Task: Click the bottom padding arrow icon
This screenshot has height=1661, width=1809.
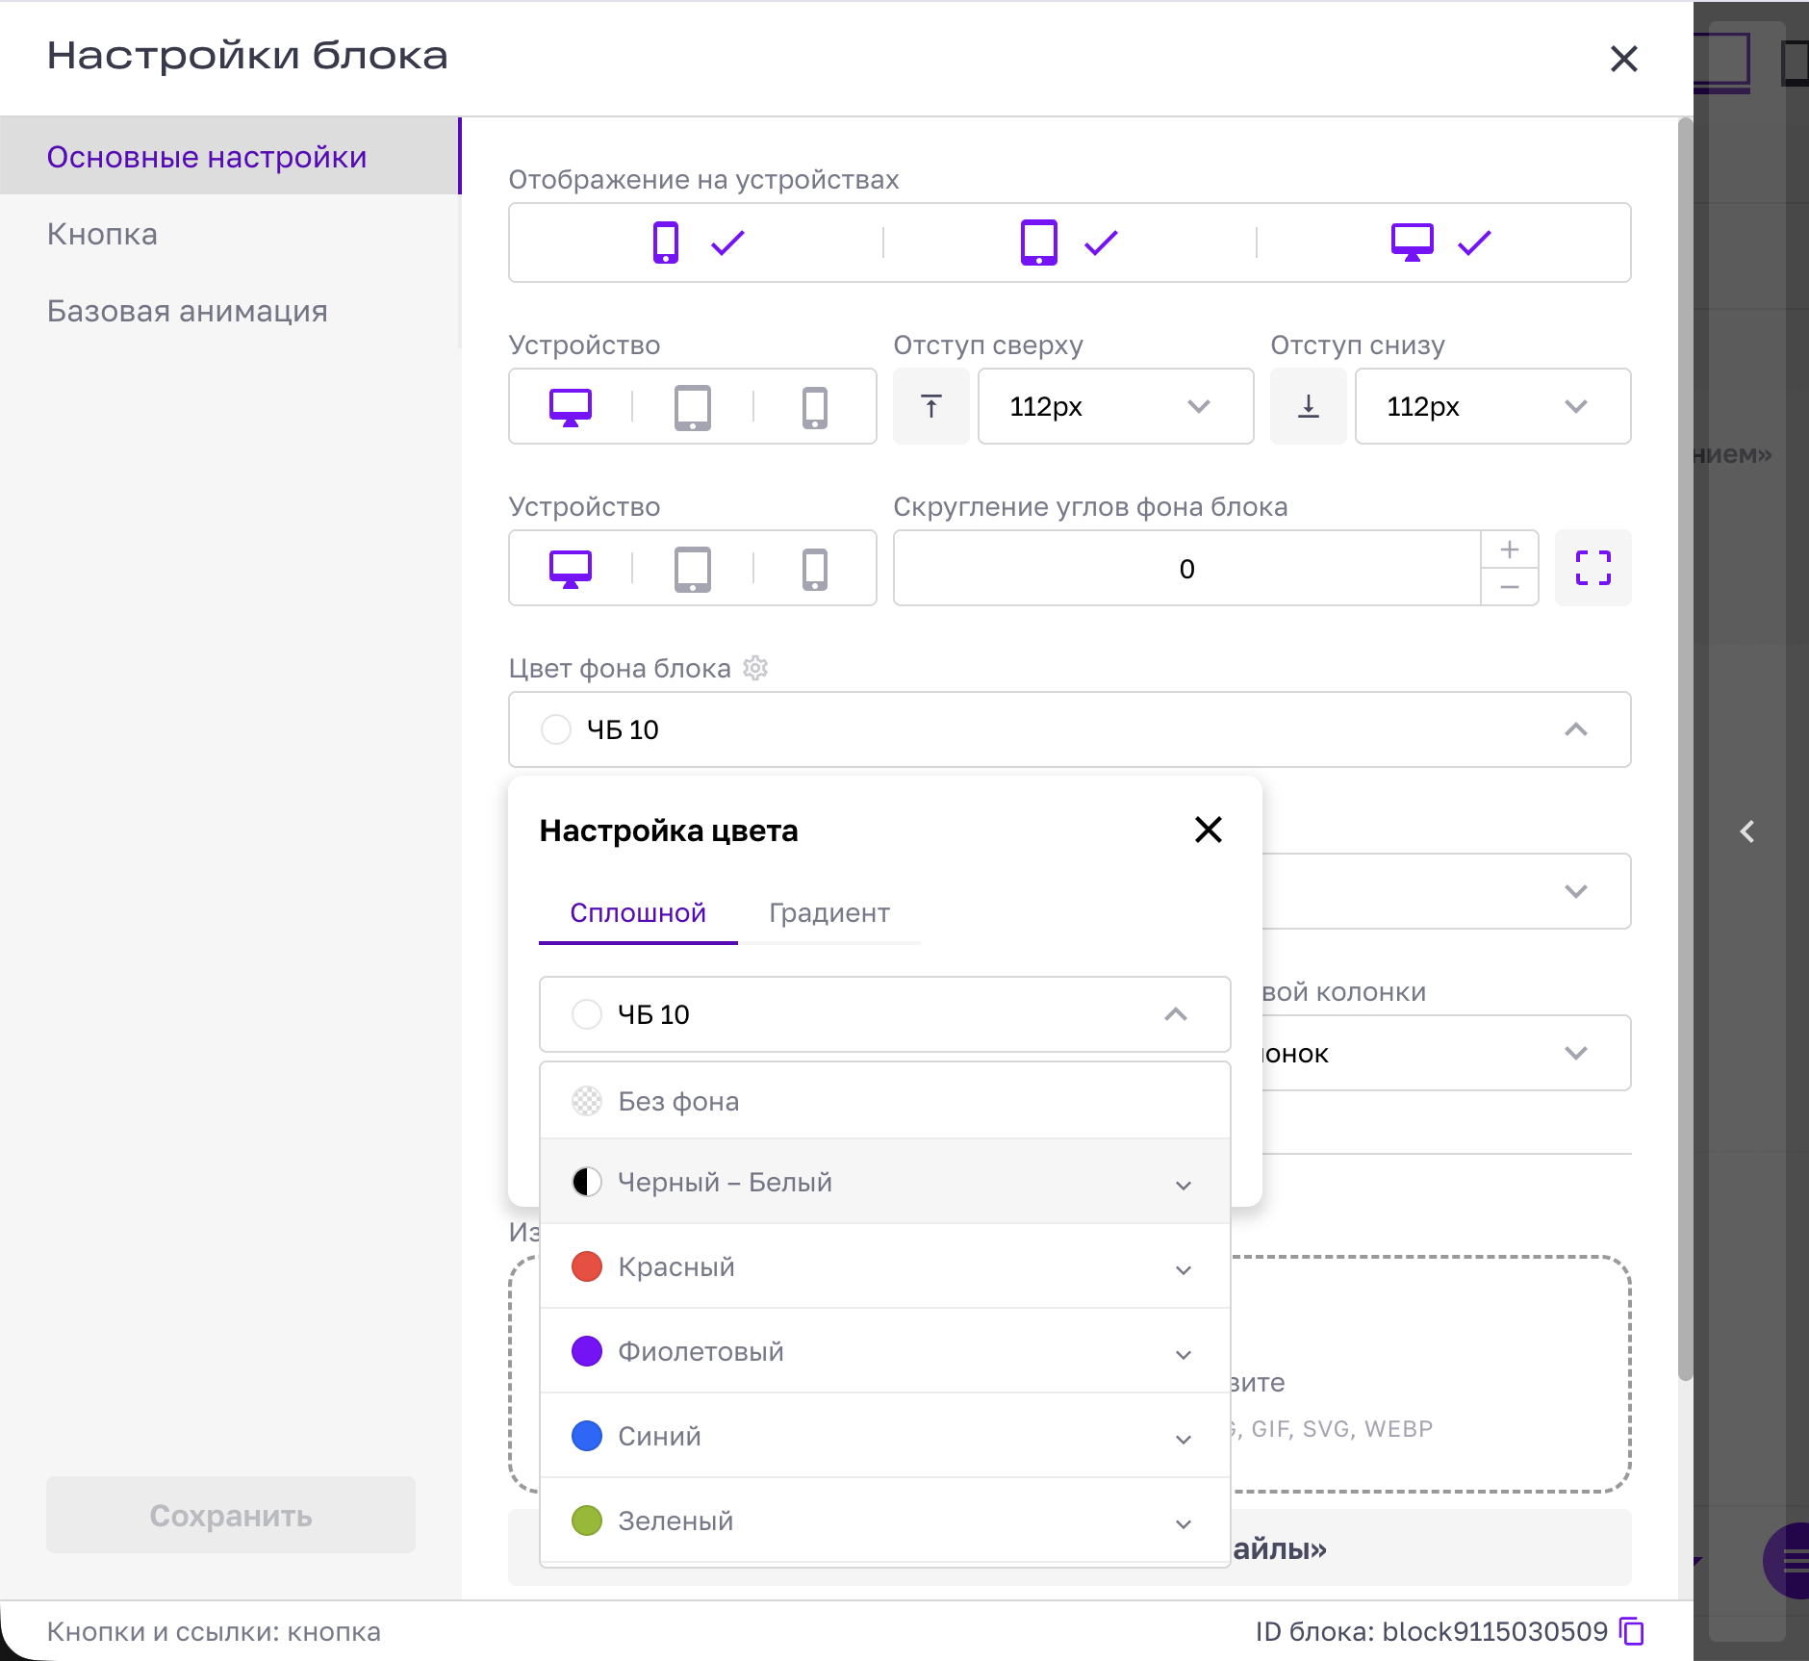Action: 1309,406
